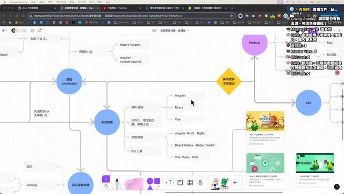Open the FigJam main menu dropdown
Image resolution: width=344 pixels, height=194 pixels.
coord(4,31)
